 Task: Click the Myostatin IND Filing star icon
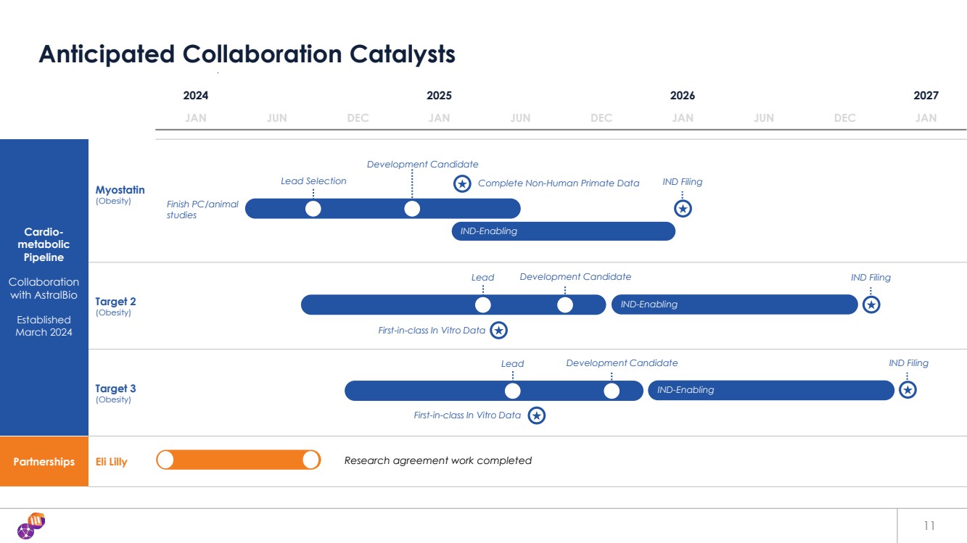click(x=683, y=209)
